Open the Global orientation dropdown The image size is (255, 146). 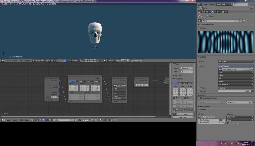click(76, 61)
